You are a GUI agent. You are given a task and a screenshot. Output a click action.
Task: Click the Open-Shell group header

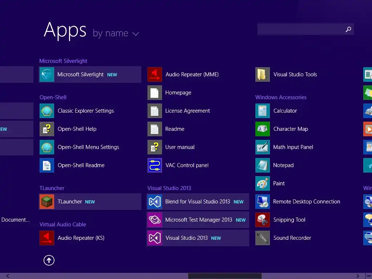[53, 97]
